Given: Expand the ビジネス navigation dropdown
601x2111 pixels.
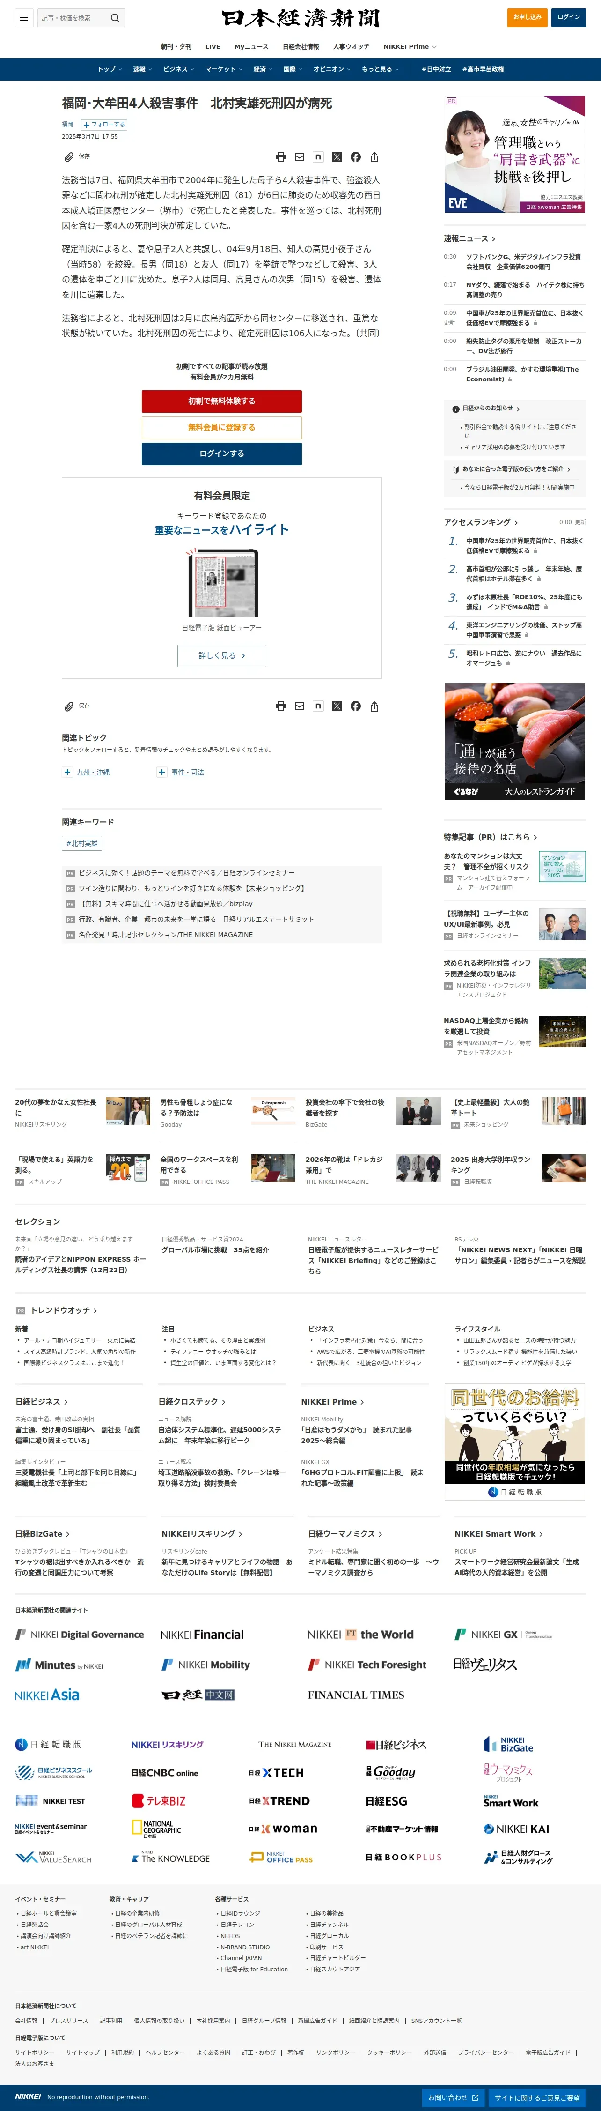Looking at the screenshot, I should point(178,69).
